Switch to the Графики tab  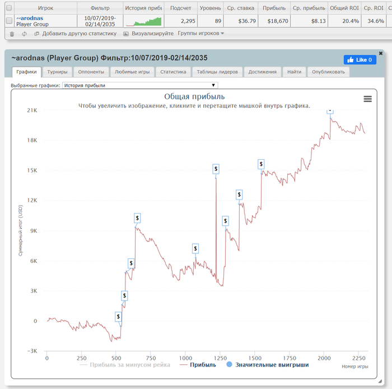(x=26, y=72)
